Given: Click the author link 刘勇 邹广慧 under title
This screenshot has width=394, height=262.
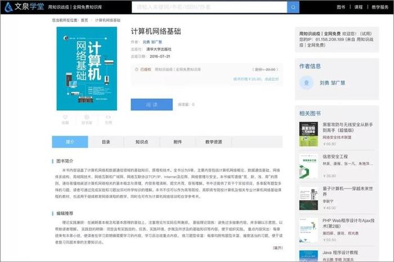Looking at the screenshot, I should pyautogui.click(x=153, y=42).
